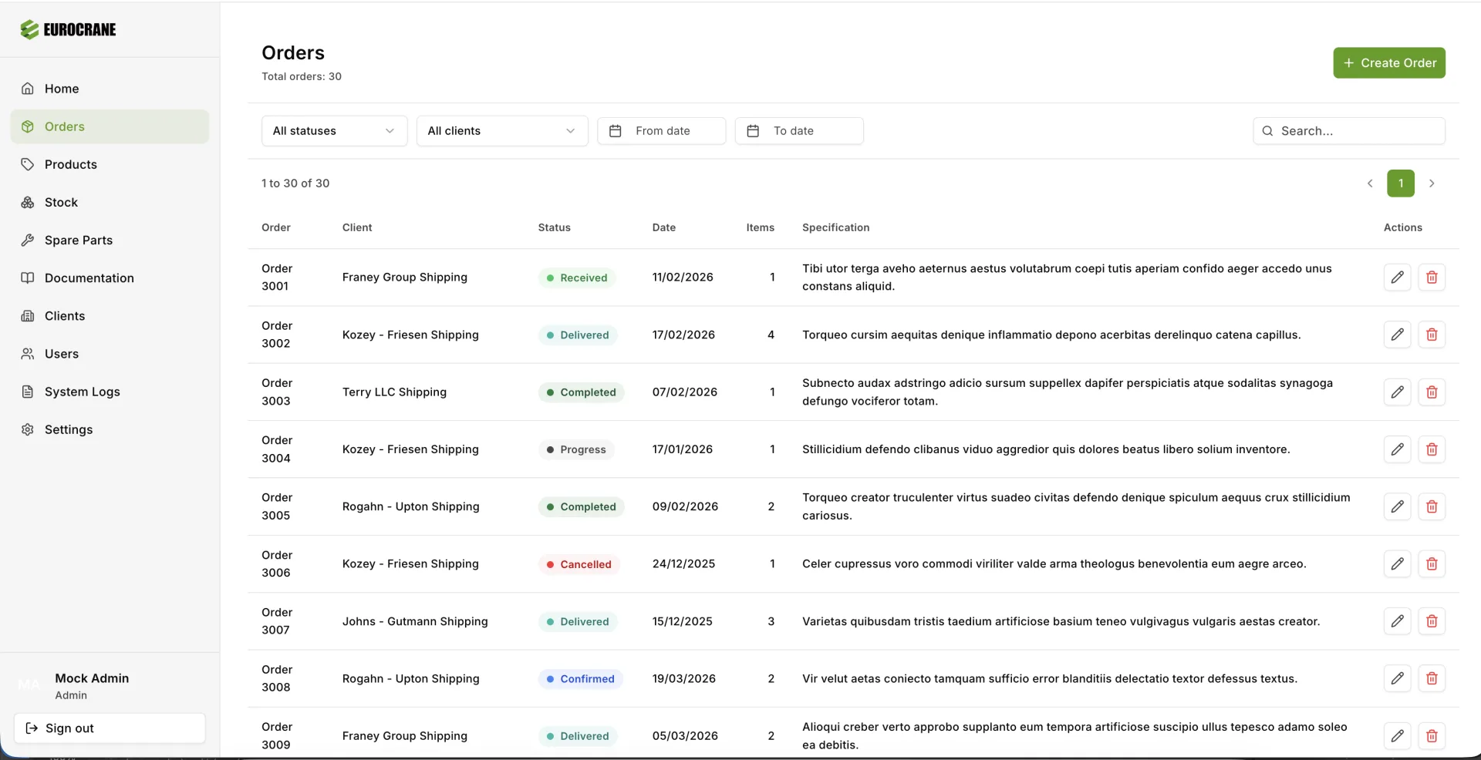Edit Order 3004 with the pencil icon
The image size is (1481, 760).
tap(1397, 449)
